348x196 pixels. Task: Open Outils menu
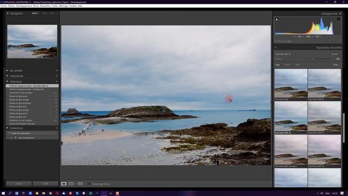(54, 6)
